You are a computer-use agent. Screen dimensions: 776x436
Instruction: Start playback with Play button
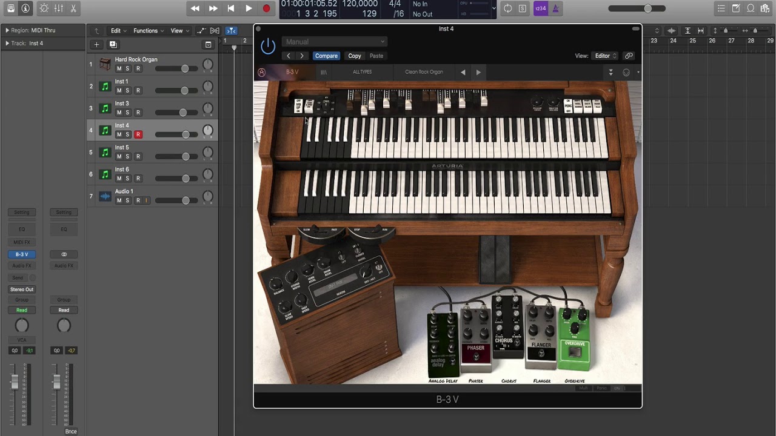click(249, 8)
